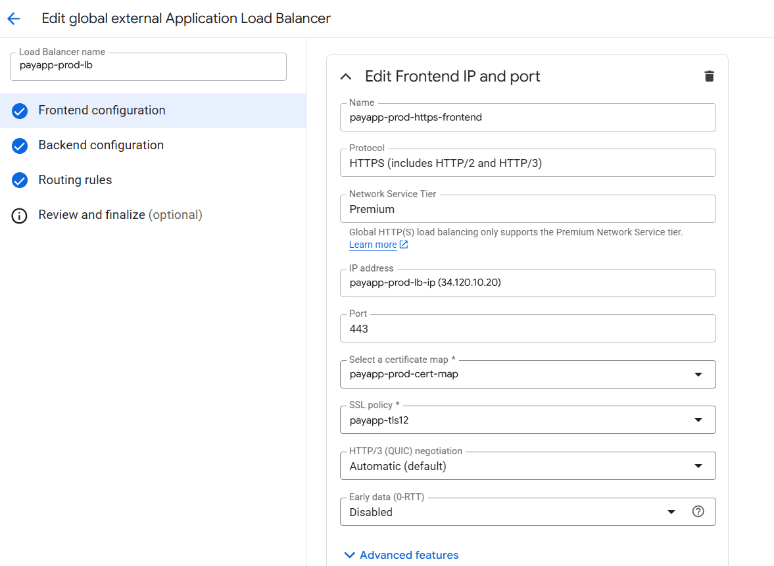
Task: Click the frontend Name field
Action: click(x=527, y=118)
